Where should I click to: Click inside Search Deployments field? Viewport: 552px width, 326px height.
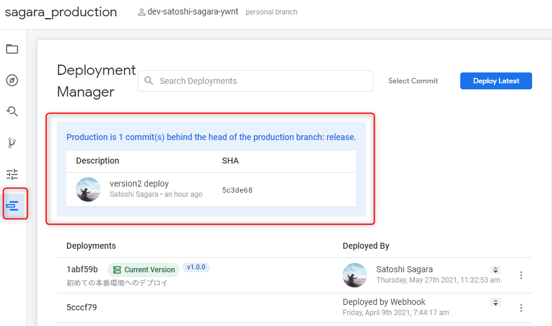[255, 81]
